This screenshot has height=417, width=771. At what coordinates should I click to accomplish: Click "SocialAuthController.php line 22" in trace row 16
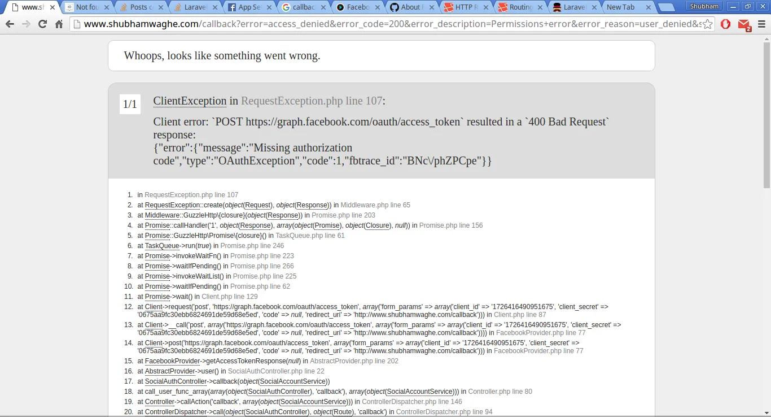click(x=276, y=371)
